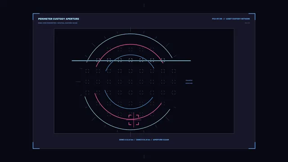Click the ZONE B distance readout
This screenshot has height=162, width=288.
coord(143,140)
